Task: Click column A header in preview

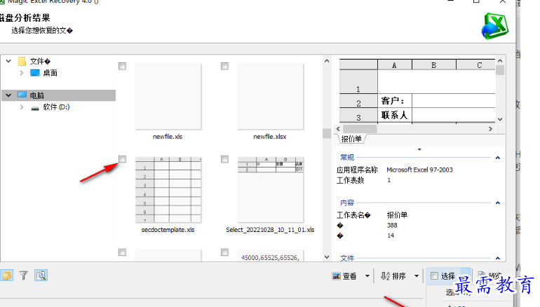Action: point(394,65)
